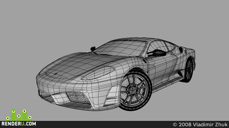Click the hood emblem on the car nose
229x128 pixels.
(x=55, y=74)
